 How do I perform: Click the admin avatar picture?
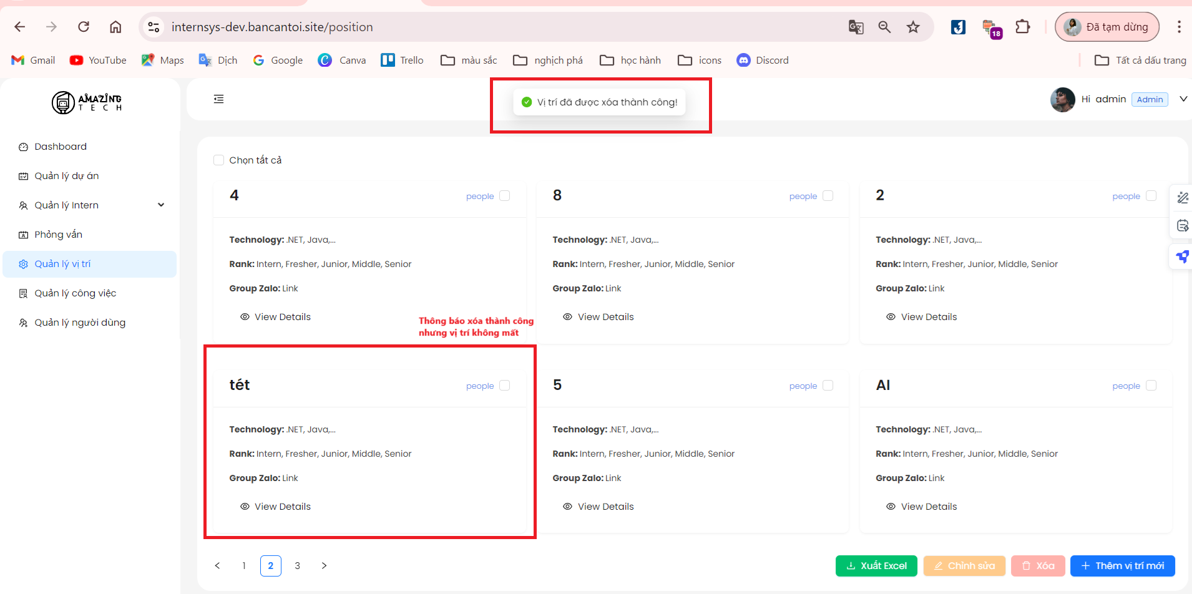(x=1062, y=100)
